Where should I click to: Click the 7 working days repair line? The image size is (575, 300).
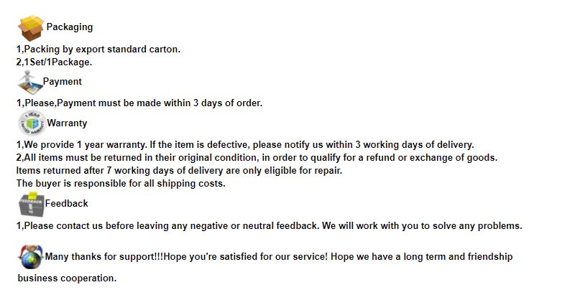[179, 170]
